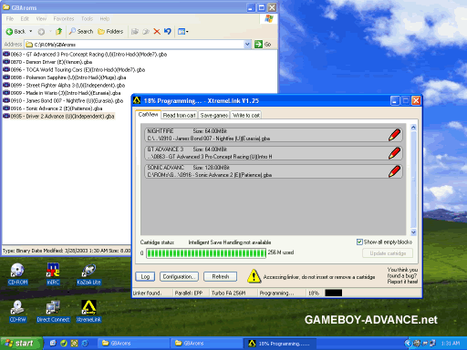Click the KaZaA Lite desktop icon

(x=88, y=274)
